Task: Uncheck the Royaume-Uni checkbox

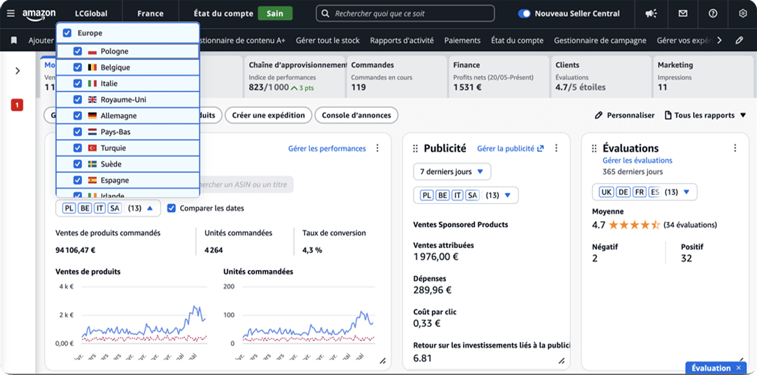Action: coord(77,100)
